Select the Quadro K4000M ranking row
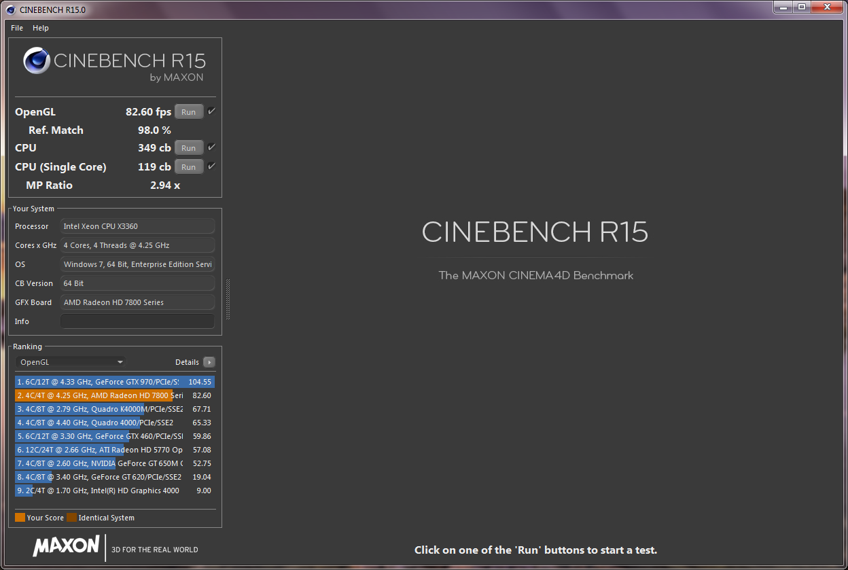The width and height of the screenshot is (848, 570). click(115, 409)
